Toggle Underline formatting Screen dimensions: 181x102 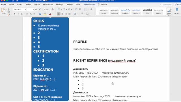coord(22,14)
